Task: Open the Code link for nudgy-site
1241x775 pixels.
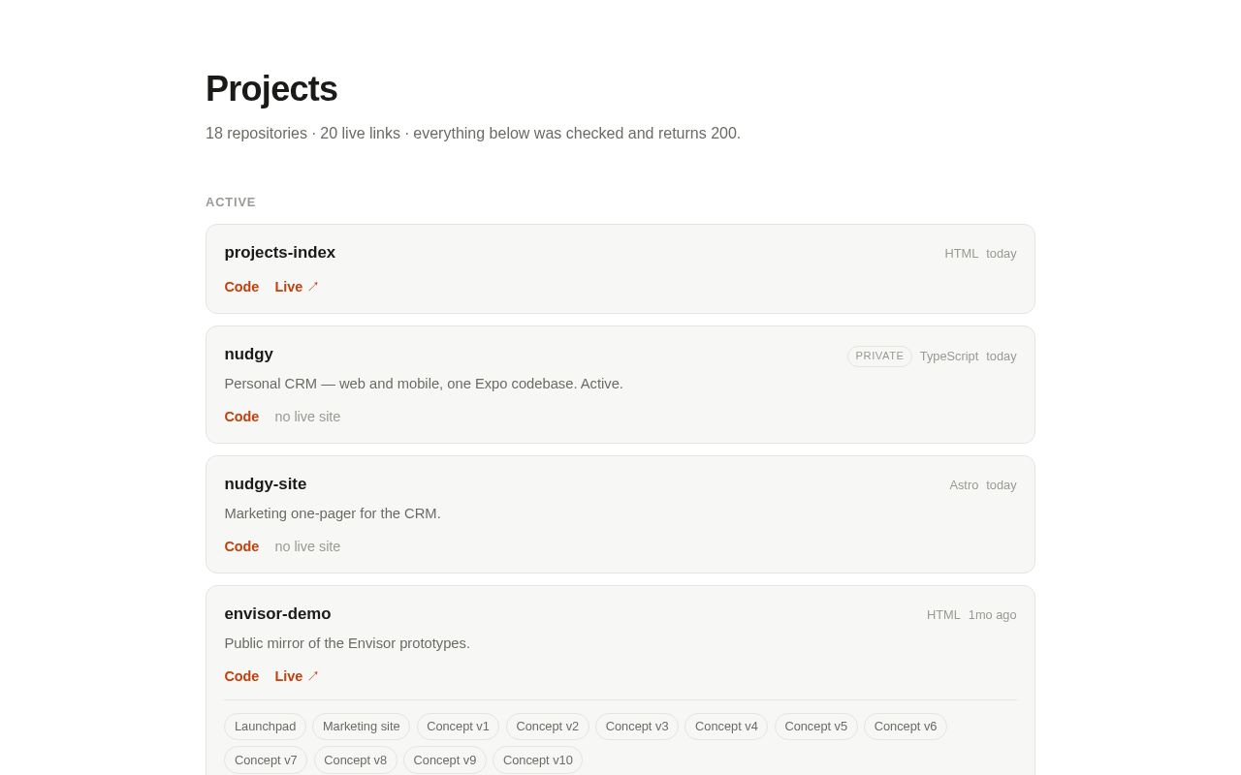Action: click(241, 546)
